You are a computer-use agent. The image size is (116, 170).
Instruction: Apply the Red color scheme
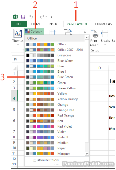55,121
